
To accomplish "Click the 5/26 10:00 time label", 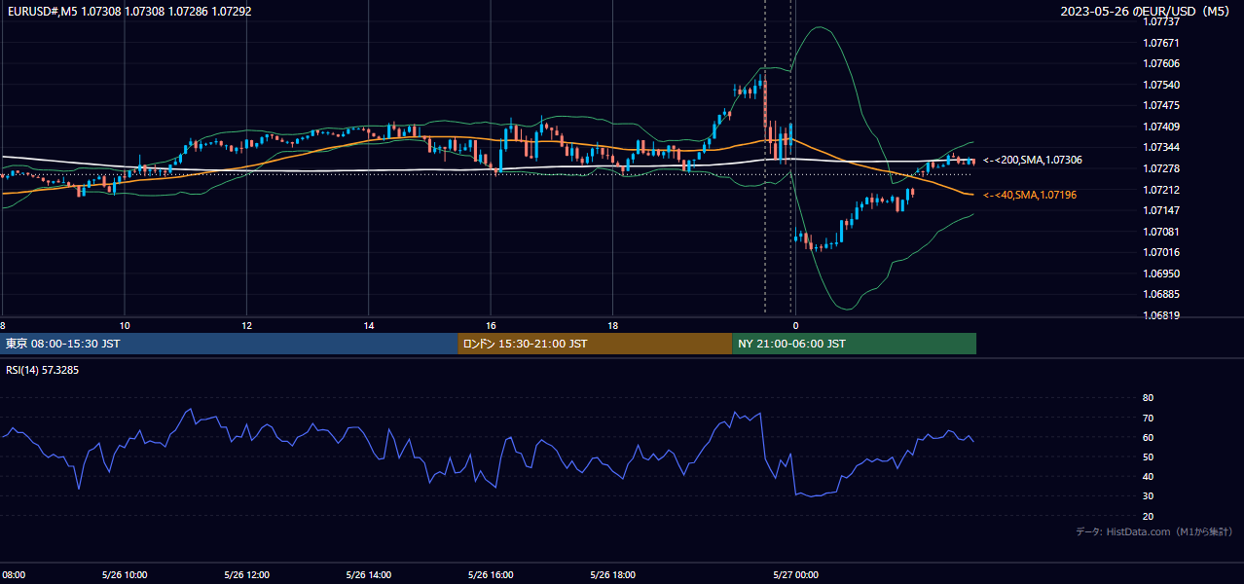I will (x=125, y=575).
